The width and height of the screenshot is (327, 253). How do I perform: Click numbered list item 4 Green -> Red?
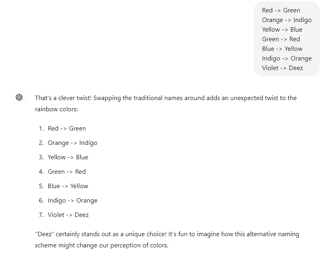click(62, 171)
